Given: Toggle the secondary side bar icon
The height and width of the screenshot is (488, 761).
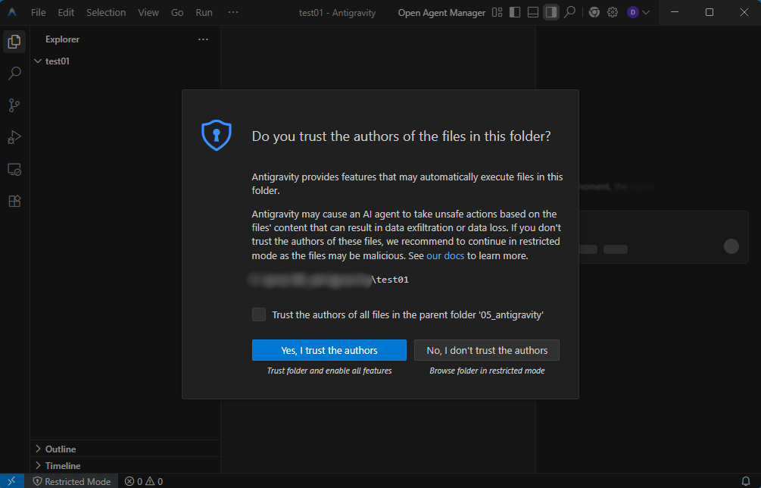Looking at the screenshot, I should (550, 12).
